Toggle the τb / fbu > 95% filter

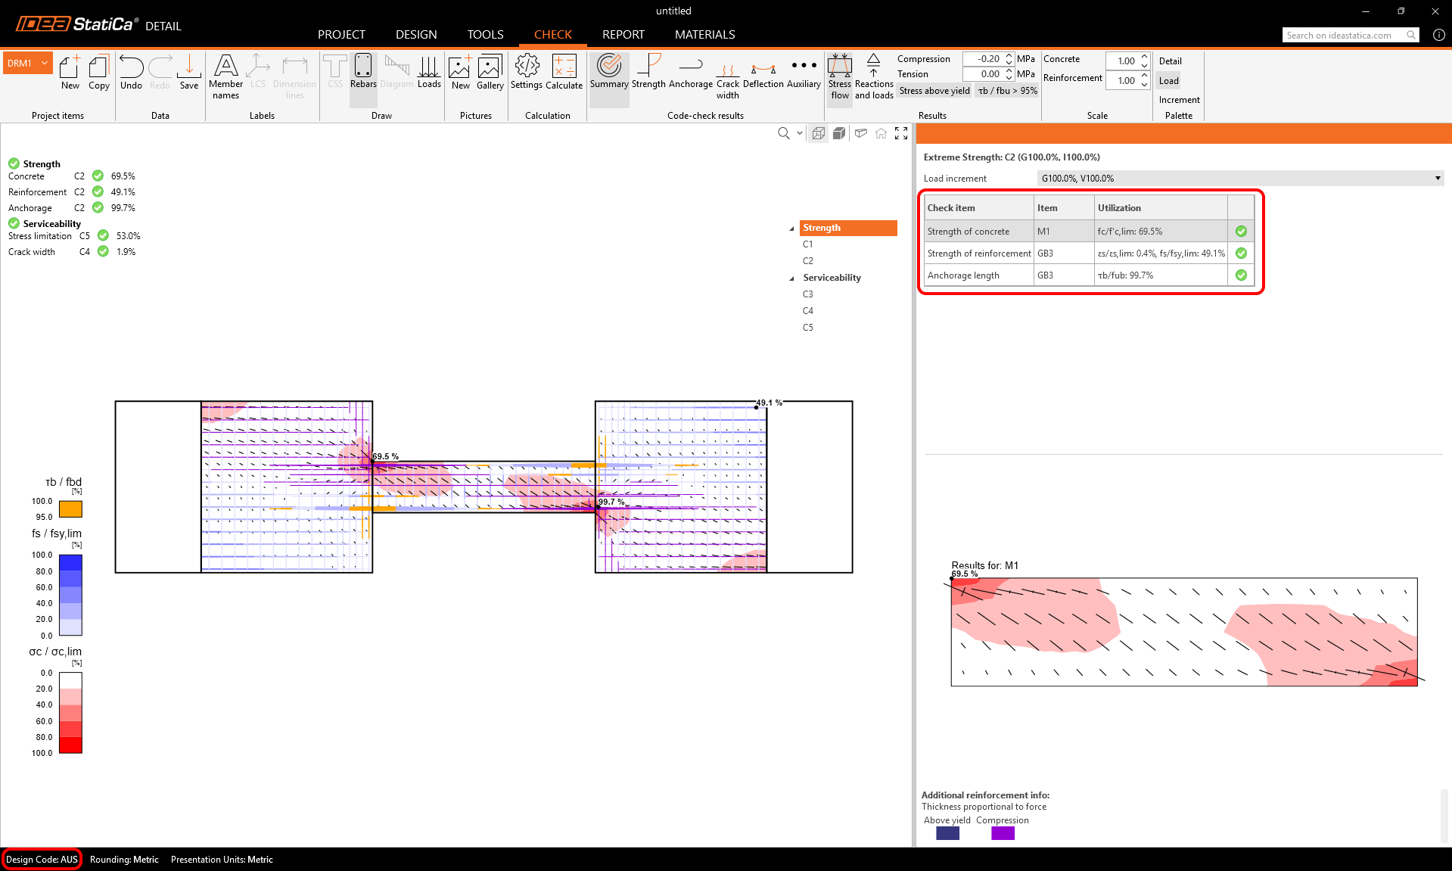click(x=1007, y=91)
